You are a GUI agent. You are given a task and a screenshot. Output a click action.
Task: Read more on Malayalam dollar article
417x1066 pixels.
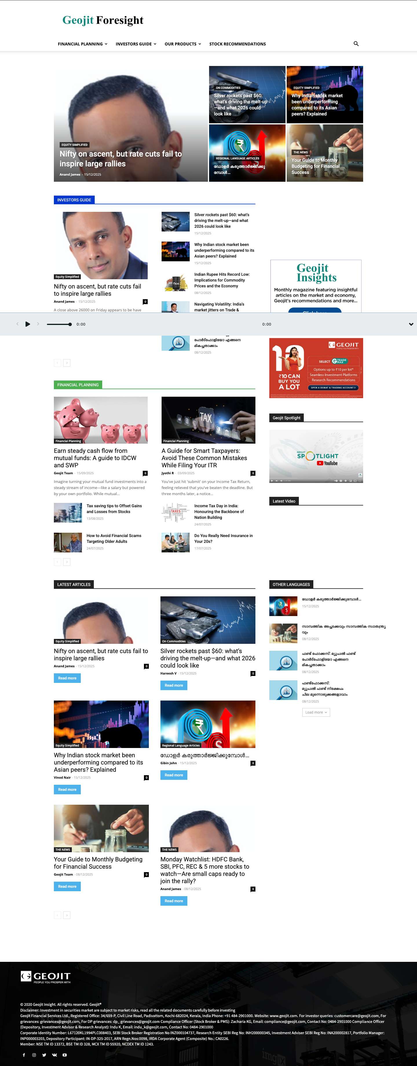click(x=174, y=775)
